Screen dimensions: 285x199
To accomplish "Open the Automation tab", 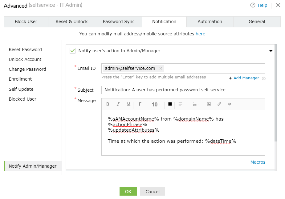I will tap(210, 22).
